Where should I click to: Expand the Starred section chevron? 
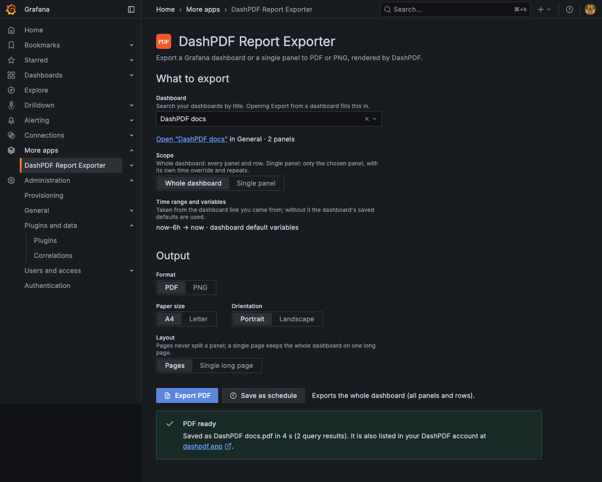point(132,60)
